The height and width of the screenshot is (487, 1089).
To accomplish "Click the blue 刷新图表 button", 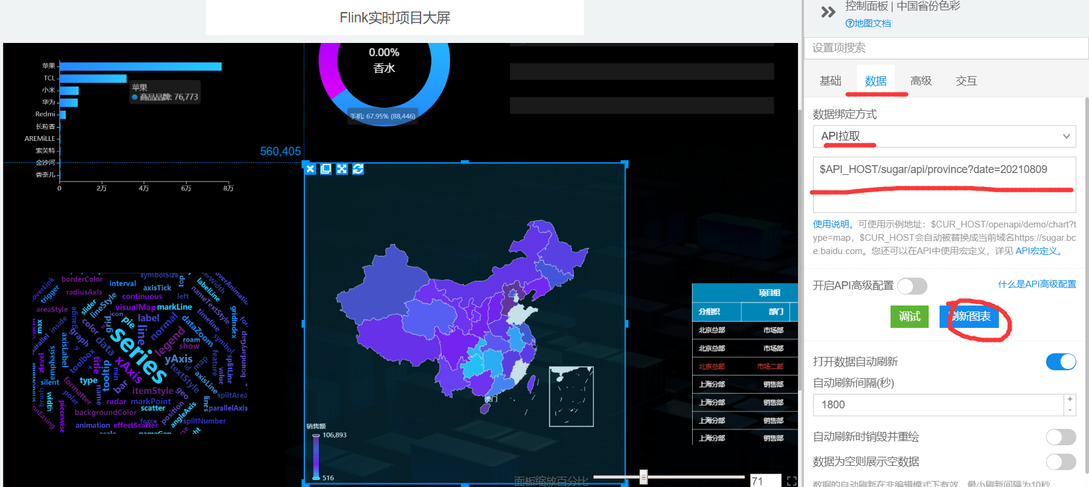I will pos(969,316).
